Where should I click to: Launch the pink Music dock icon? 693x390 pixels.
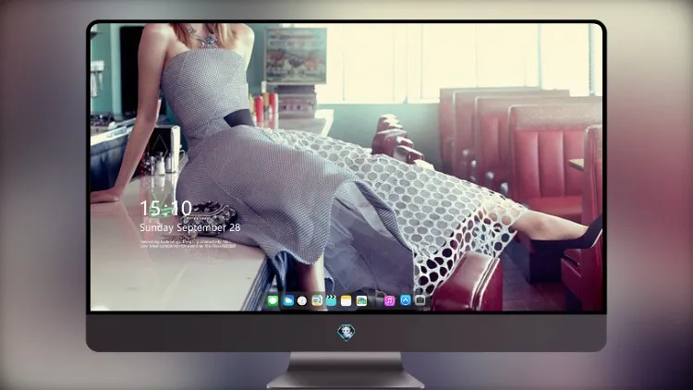389,300
